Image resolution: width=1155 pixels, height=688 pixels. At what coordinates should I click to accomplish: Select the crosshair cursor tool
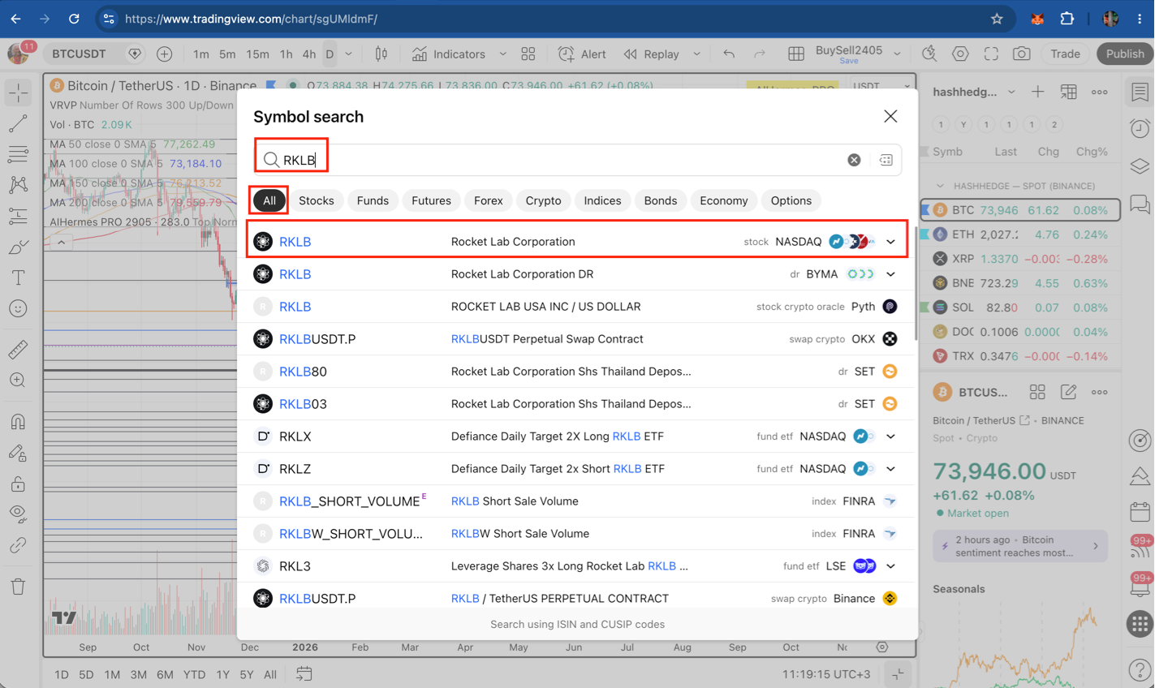(x=18, y=93)
